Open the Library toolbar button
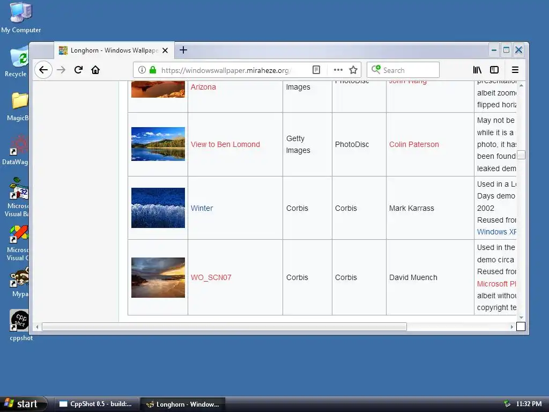 tap(477, 70)
